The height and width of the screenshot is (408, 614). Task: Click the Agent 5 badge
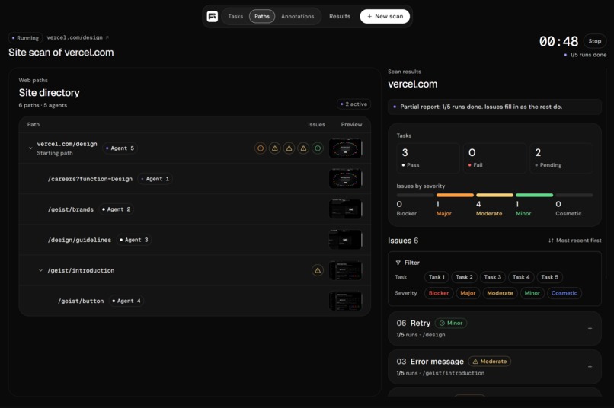[x=120, y=148]
